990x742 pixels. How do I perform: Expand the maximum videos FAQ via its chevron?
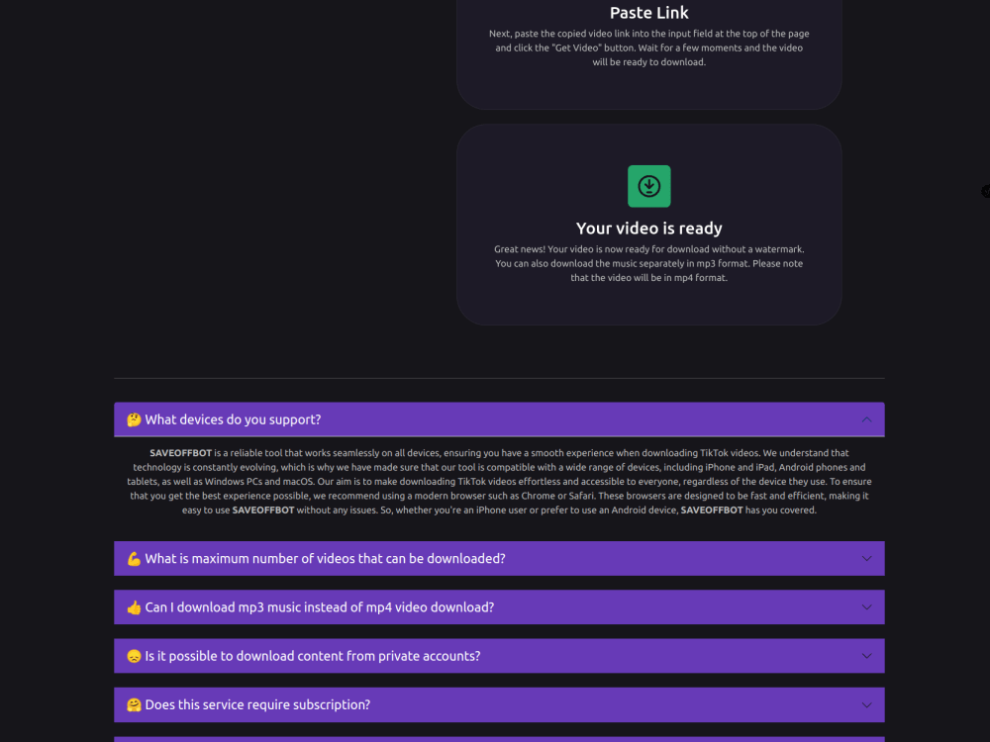869,558
